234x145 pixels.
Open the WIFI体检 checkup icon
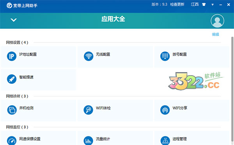point(89,110)
